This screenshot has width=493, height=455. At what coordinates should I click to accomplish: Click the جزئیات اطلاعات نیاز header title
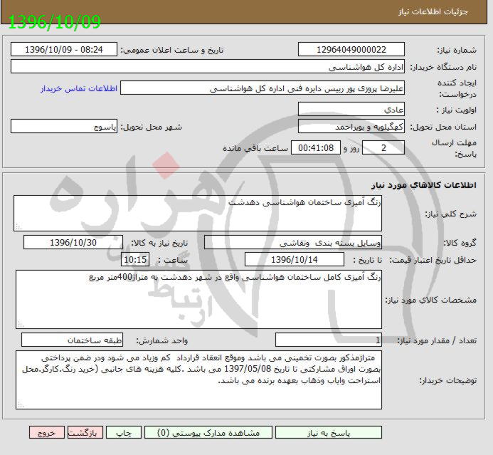click(433, 12)
